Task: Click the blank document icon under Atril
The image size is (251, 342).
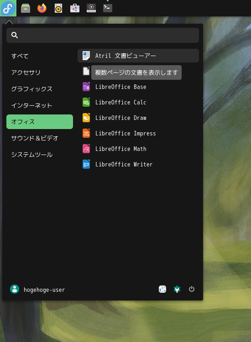Action: point(86,71)
